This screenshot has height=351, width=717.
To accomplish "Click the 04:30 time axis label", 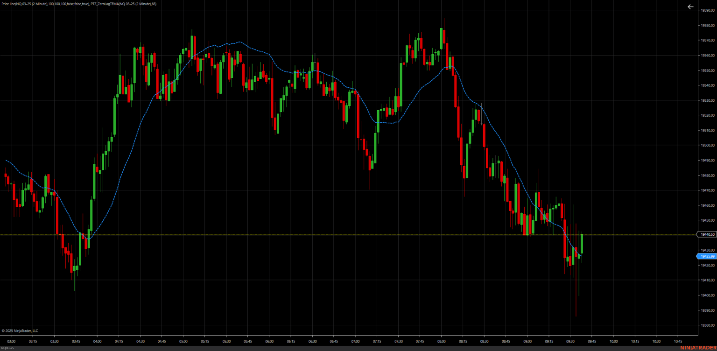I will tap(140, 341).
